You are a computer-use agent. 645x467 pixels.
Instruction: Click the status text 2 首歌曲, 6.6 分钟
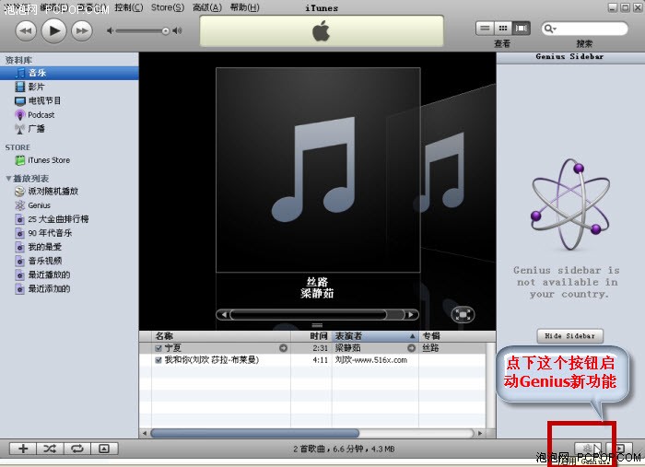344,449
